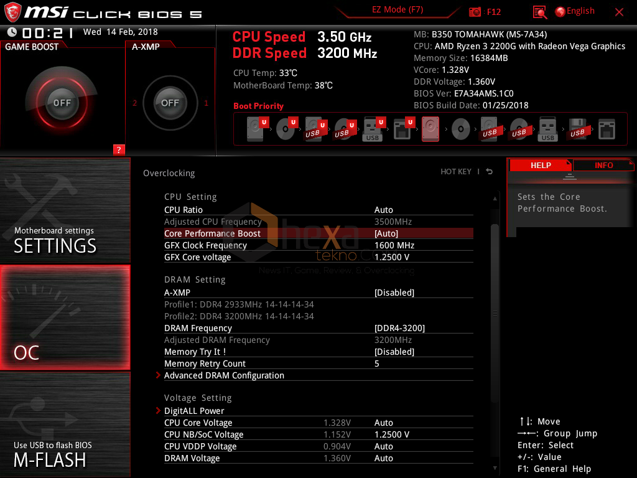Click the red question mark help icon
Image resolution: width=637 pixels, height=478 pixels.
(119, 149)
